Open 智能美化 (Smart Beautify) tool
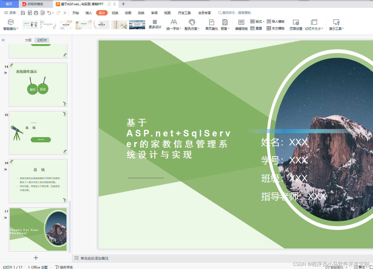The width and height of the screenshot is (373, 269). (10, 25)
